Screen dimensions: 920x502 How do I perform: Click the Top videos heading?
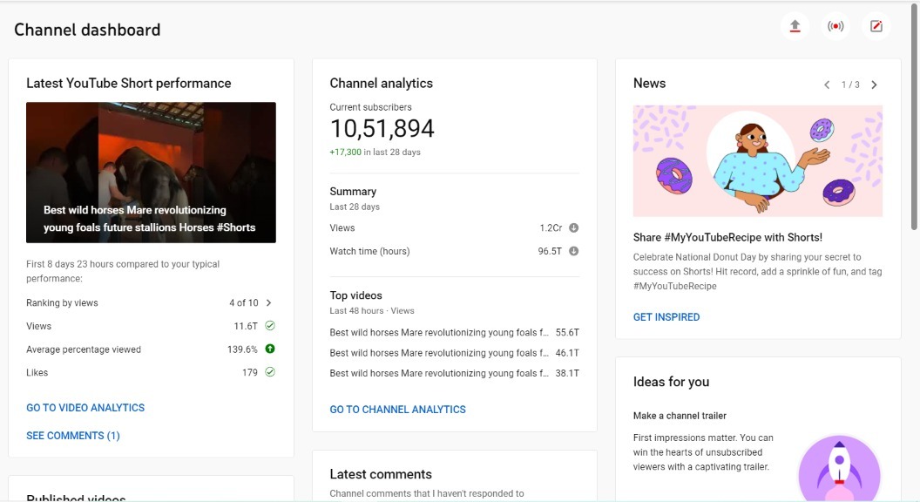coord(355,295)
